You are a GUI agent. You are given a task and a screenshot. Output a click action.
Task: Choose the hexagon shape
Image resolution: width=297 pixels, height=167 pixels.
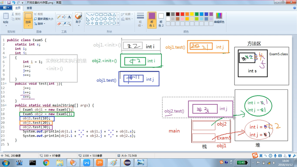[x=101, y=19]
